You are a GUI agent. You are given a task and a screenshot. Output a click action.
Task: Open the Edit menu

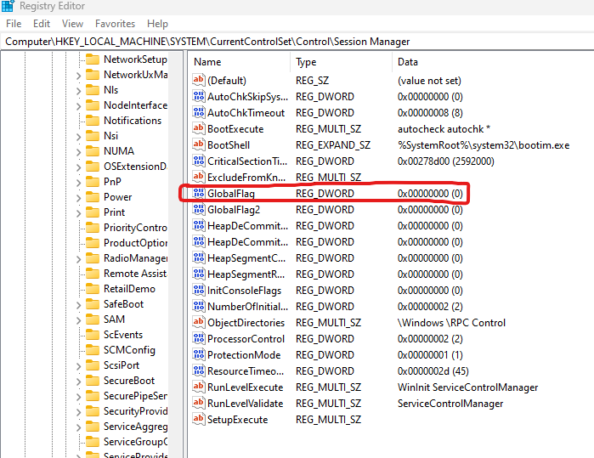point(42,24)
